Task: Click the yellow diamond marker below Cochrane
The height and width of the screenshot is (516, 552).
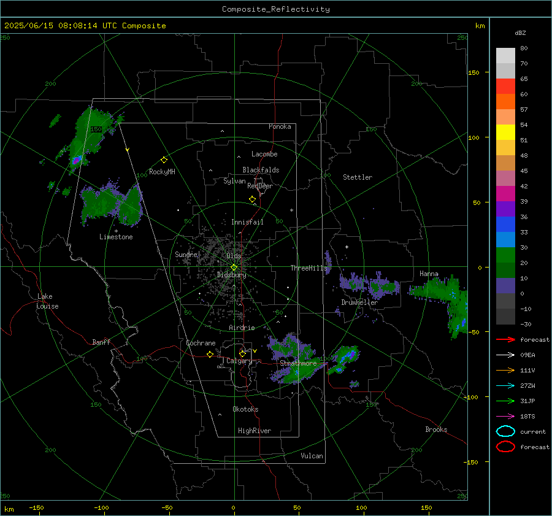Action: (210, 355)
